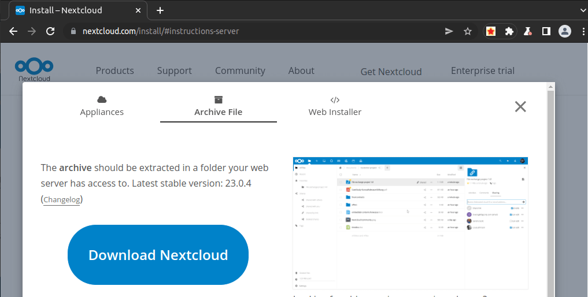Screen dimensions: 588x297
Task: Open Chrome three-dot menu
Action: (x=582, y=31)
